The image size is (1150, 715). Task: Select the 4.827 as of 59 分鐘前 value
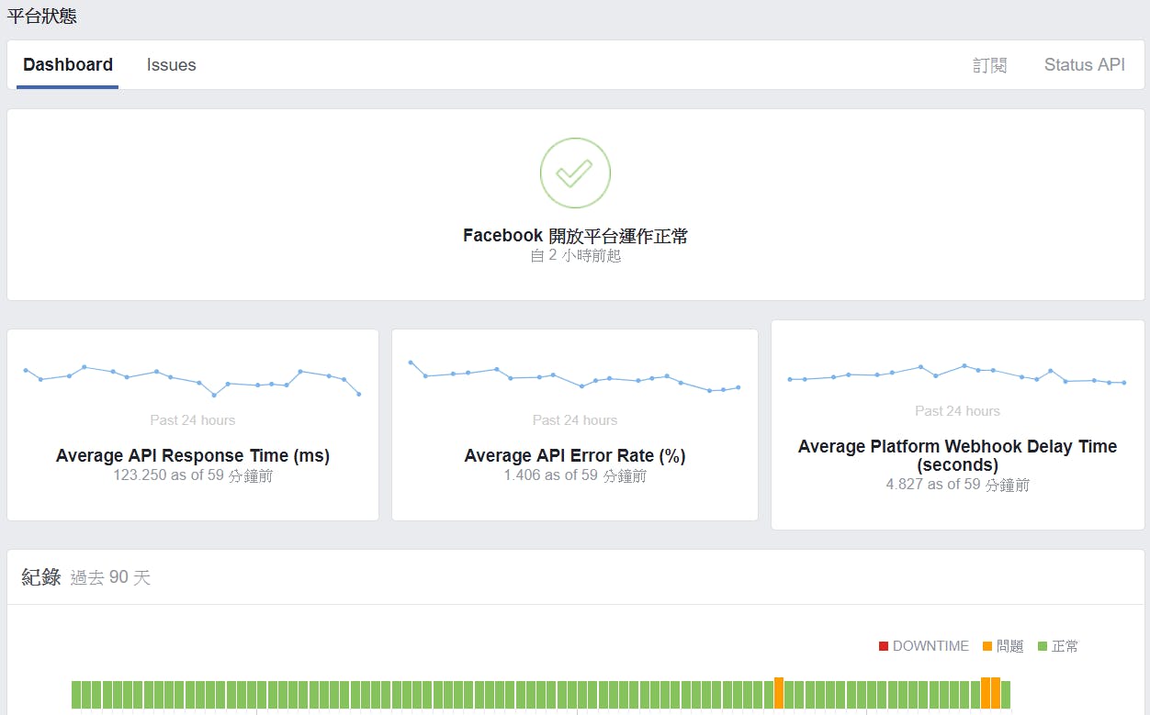point(957,484)
